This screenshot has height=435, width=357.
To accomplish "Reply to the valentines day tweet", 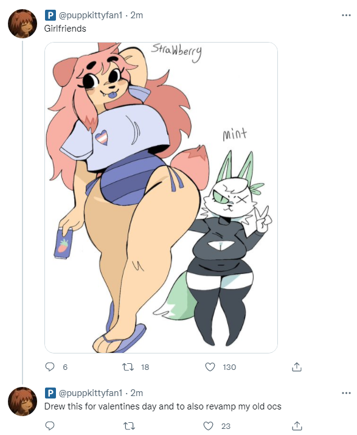I will point(50,426).
